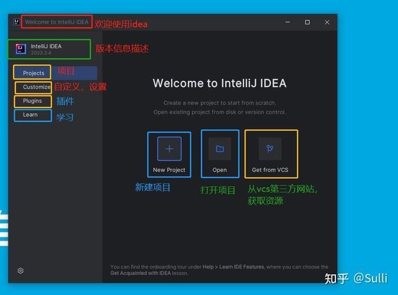Click the New Project label
The width and height of the screenshot is (398, 295).
[169, 170]
